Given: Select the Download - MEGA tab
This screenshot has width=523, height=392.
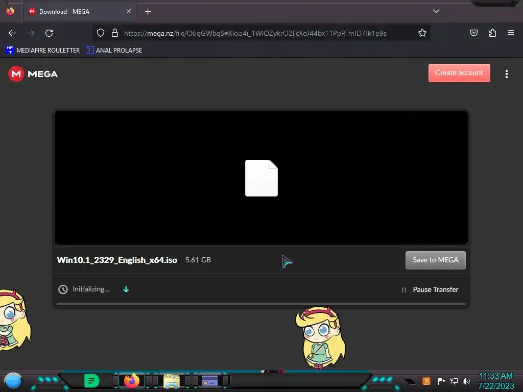Looking at the screenshot, I should tap(79, 12).
